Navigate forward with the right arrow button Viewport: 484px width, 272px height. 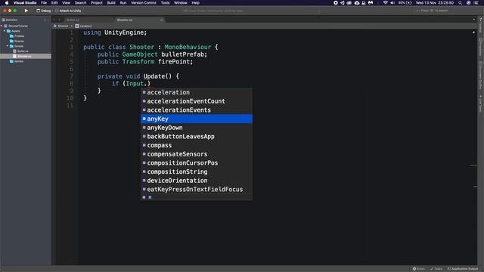pos(59,20)
